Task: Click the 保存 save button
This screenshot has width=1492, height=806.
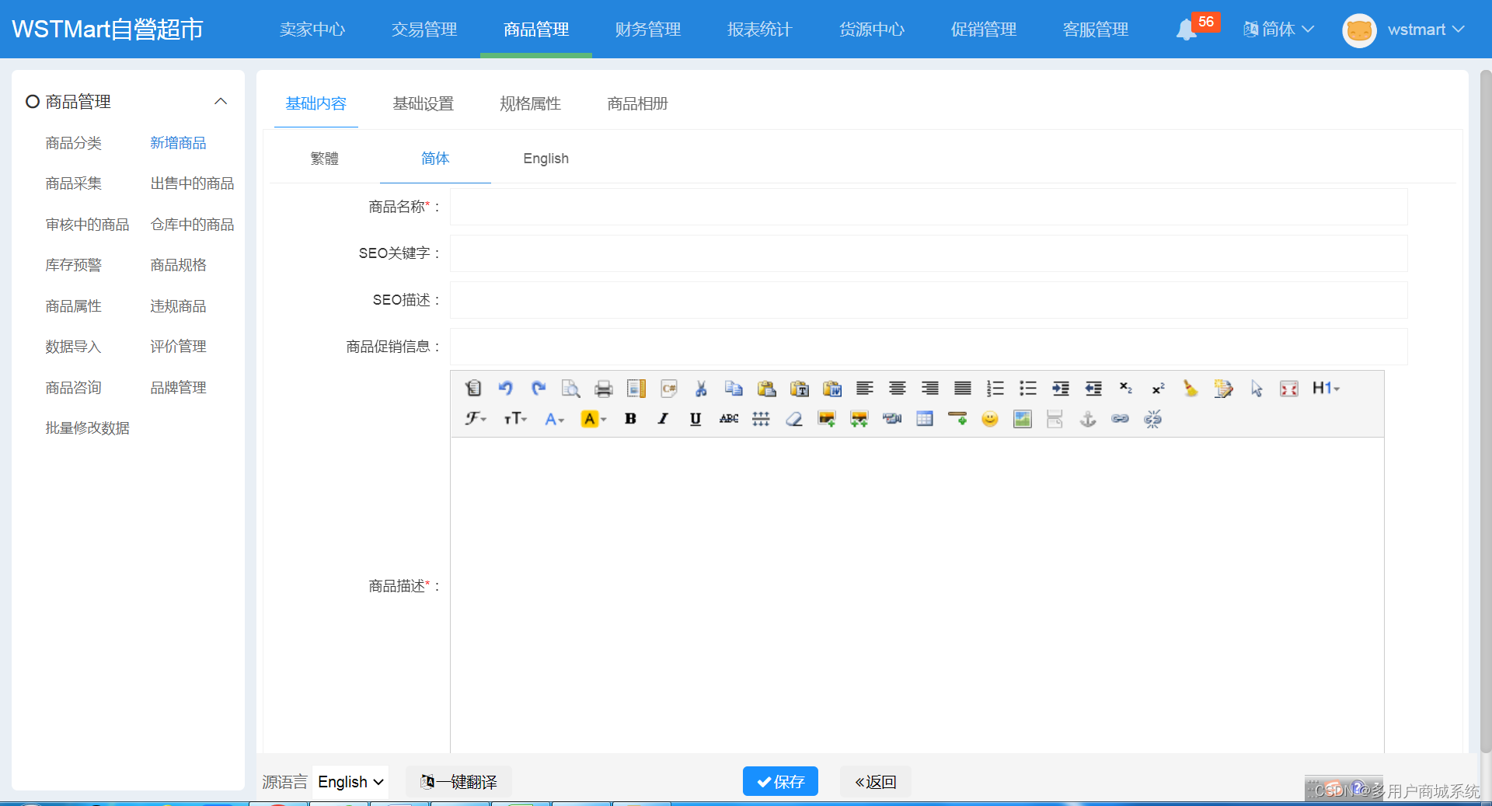Action: (x=780, y=781)
